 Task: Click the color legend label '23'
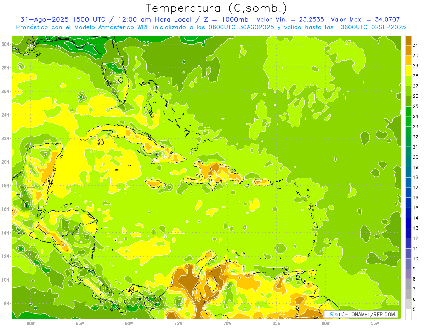pos(416,127)
